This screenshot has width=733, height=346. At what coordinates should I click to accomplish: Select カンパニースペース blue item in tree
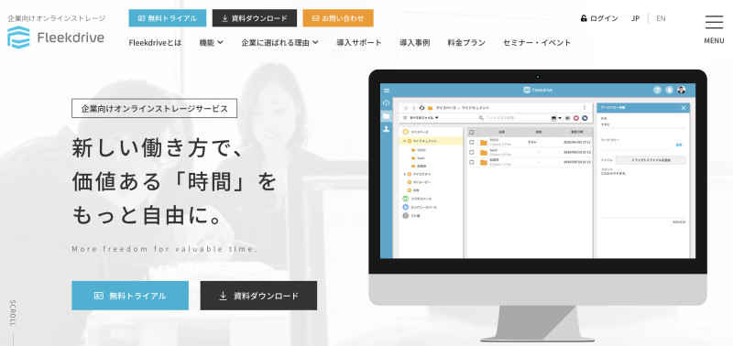(420, 207)
